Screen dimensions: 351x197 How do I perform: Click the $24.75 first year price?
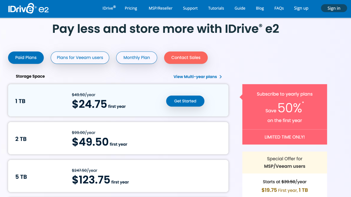point(99,104)
